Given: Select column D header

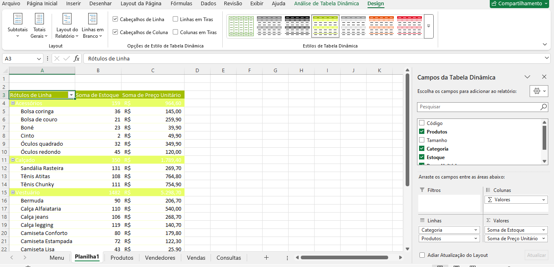Looking at the screenshot, I should 197,71.
